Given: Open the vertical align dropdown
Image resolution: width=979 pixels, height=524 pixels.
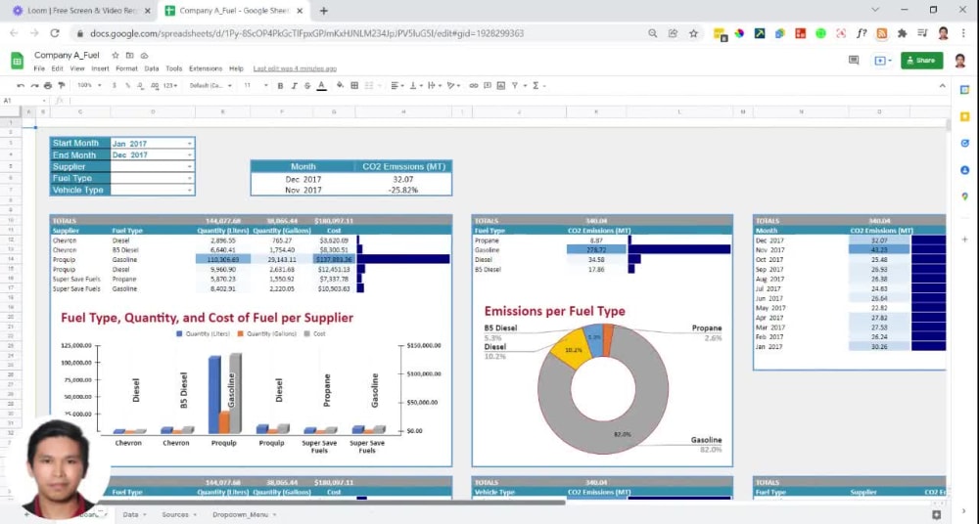Looking at the screenshot, I should 415,85.
